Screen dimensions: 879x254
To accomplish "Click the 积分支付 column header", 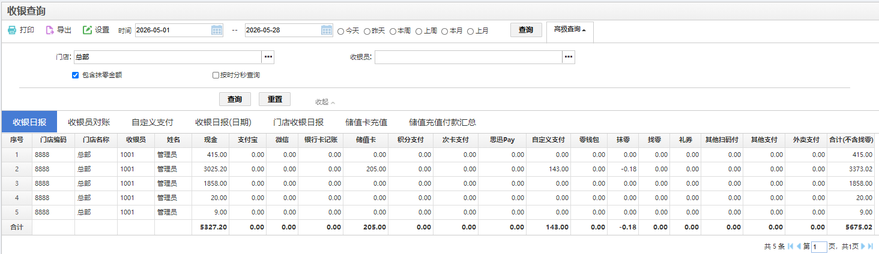I will pos(411,140).
